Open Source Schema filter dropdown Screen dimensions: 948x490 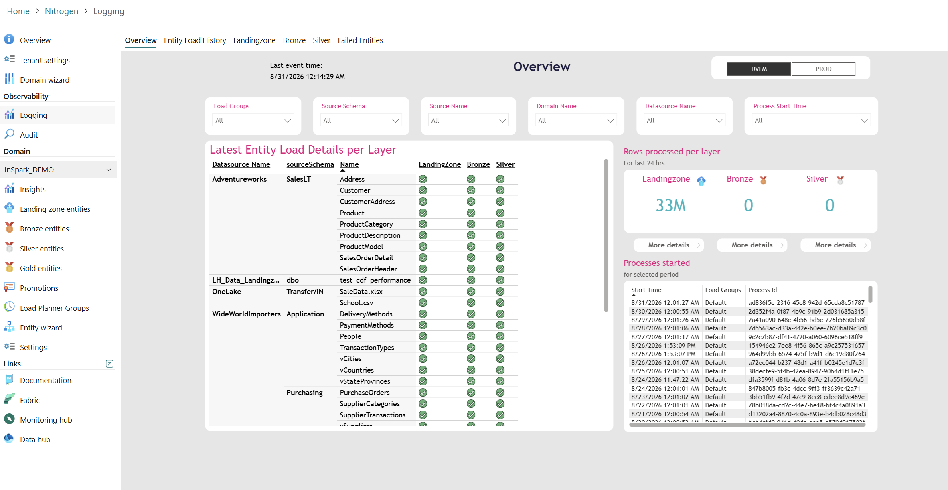361,120
